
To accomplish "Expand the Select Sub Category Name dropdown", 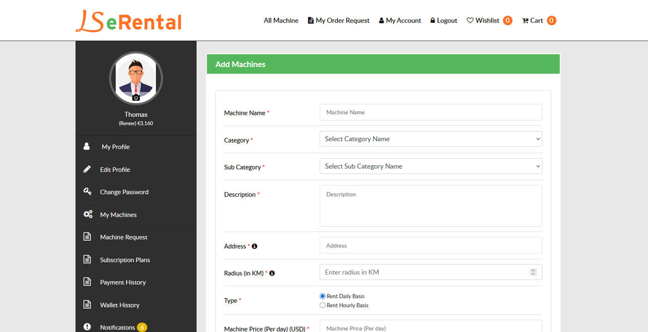I will click(431, 166).
